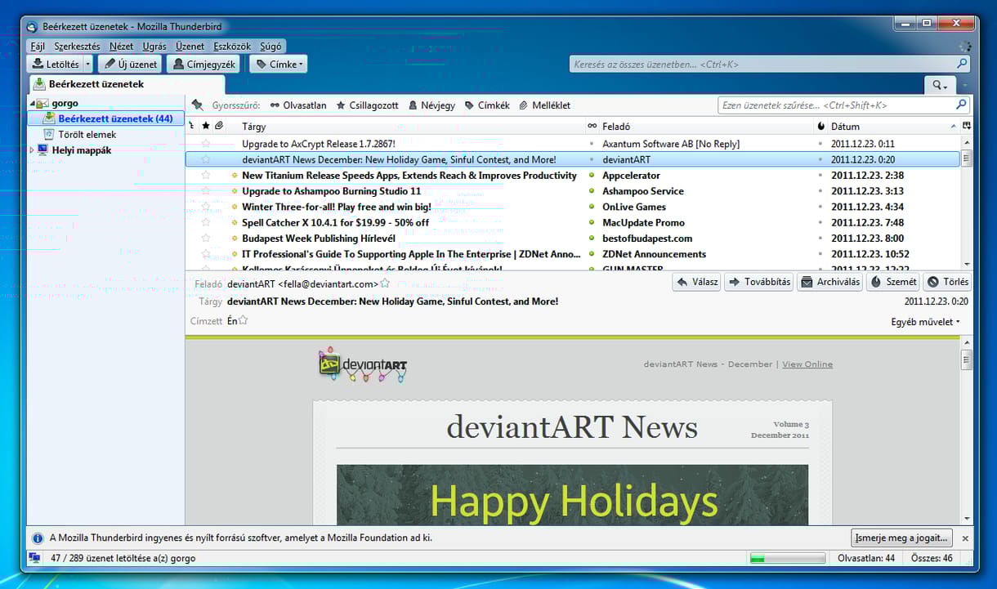This screenshot has height=589, width=997.
Task: Star the Ashampoo Burning Studio 11 message
Action: click(x=206, y=191)
